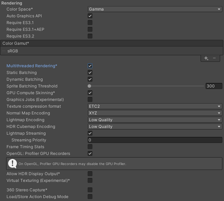This screenshot has width=224, height=201.
Task: Click the Streaming Priority input field
Action: [155, 140]
